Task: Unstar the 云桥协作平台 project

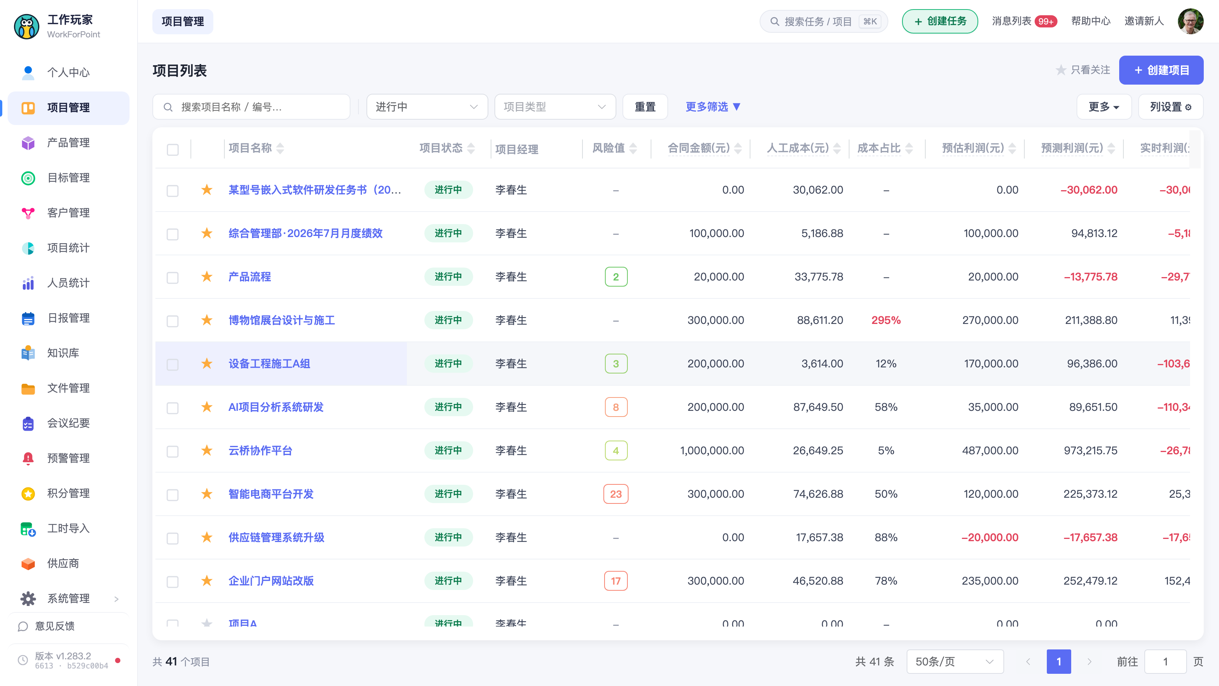Action: (x=207, y=450)
